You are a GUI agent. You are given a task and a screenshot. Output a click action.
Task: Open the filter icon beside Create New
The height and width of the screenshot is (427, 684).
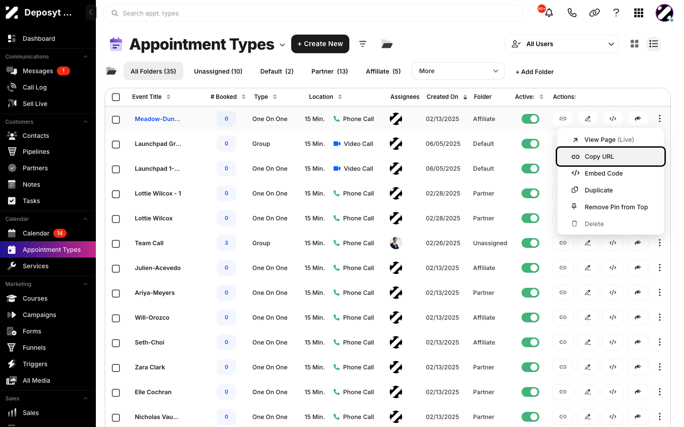pos(363,44)
